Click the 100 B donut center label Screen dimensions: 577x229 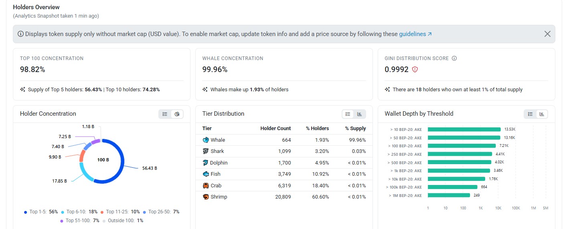[x=103, y=160]
